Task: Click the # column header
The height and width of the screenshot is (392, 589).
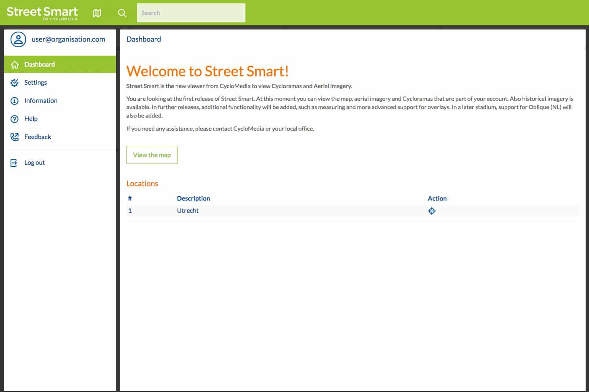Action: click(x=130, y=199)
